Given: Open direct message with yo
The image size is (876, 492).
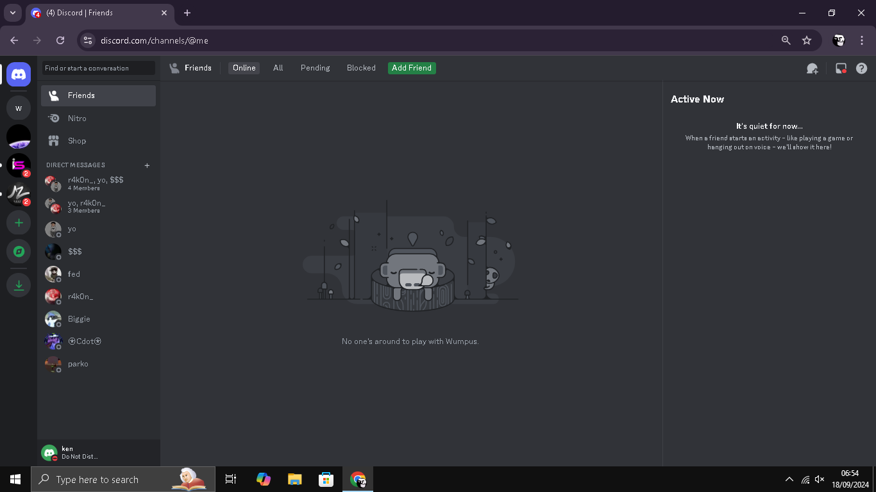Looking at the screenshot, I should coord(98,229).
